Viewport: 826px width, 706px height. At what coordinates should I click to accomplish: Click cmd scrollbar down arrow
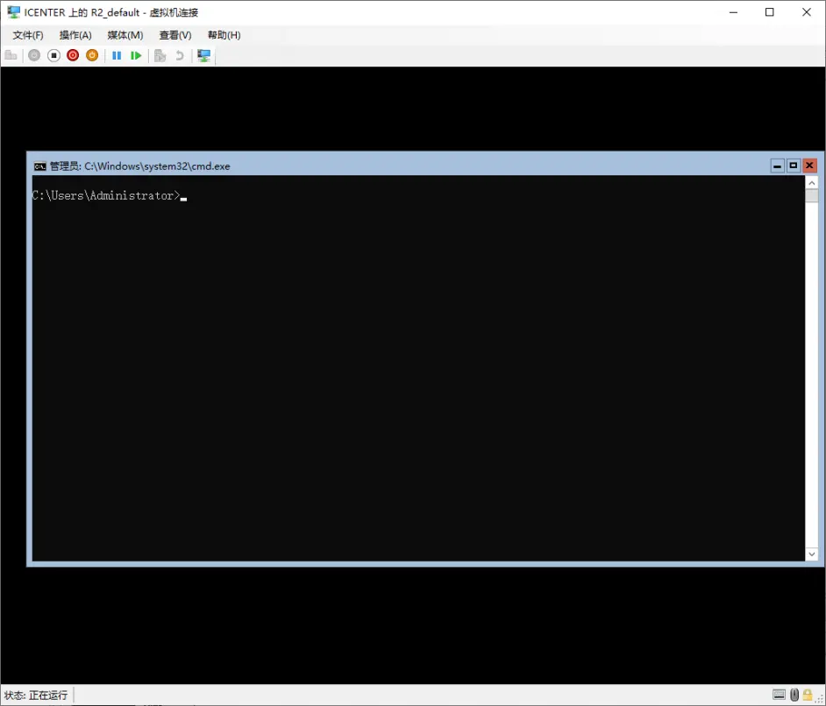812,554
